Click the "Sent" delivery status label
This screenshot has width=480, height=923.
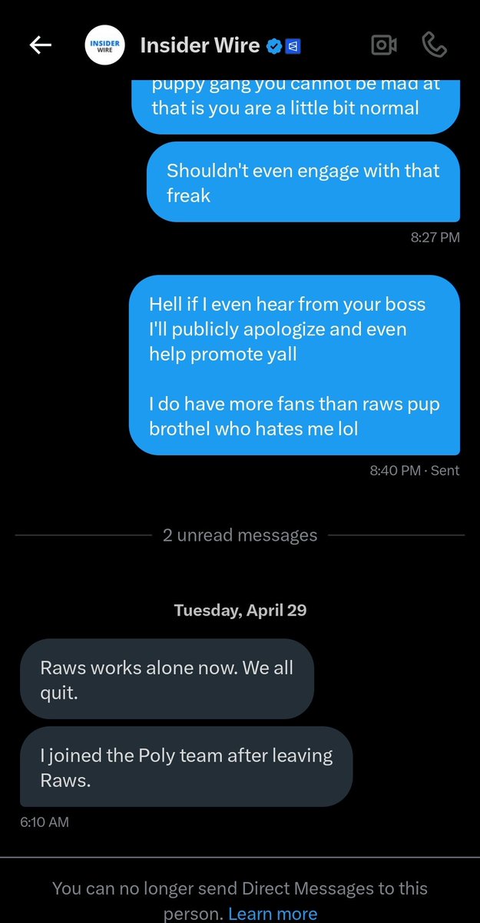[445, 470]
